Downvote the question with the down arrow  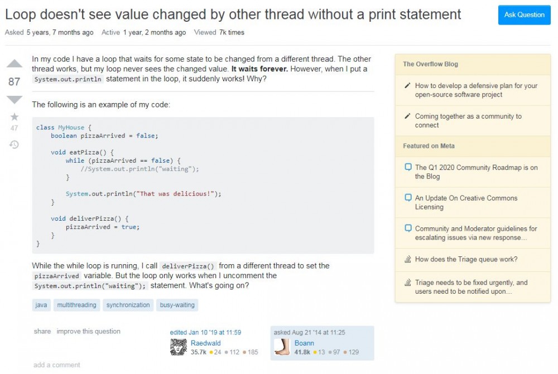(x=15, y=100)
